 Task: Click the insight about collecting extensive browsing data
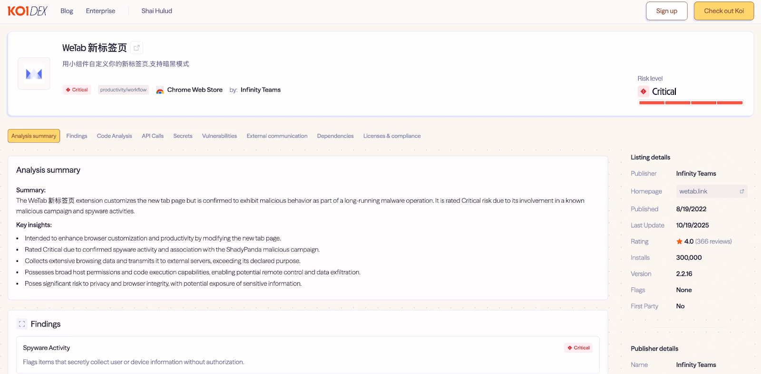(163, 261)
